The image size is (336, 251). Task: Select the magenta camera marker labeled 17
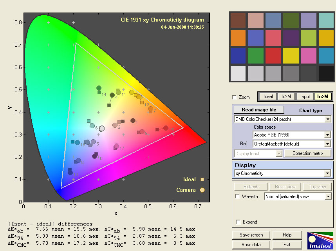pyautogui.click(x=116, y=146)
